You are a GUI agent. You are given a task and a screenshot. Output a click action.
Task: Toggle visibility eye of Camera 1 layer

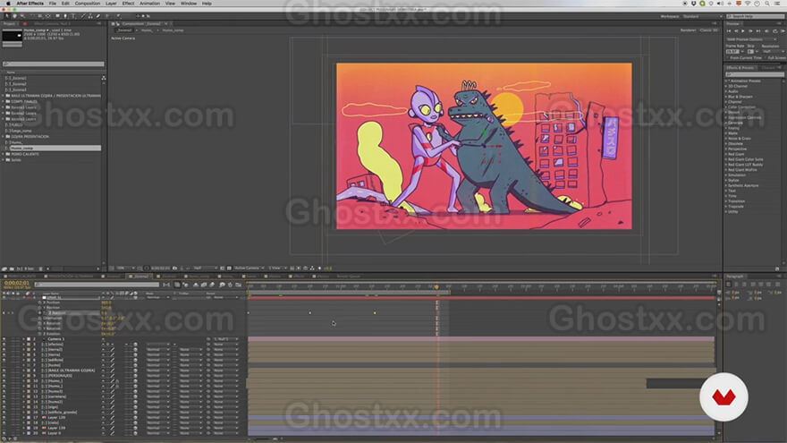pos(4,339)
